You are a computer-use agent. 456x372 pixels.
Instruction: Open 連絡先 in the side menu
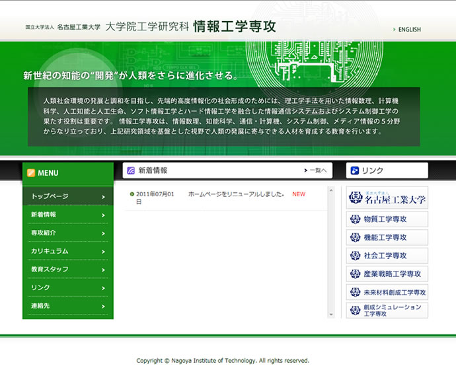68,306
